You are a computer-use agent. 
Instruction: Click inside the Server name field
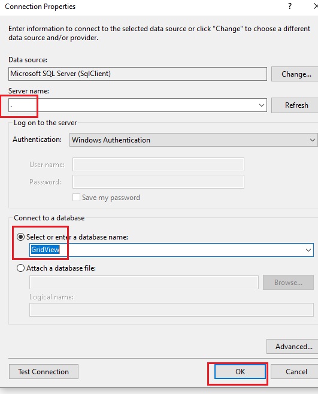138,105
